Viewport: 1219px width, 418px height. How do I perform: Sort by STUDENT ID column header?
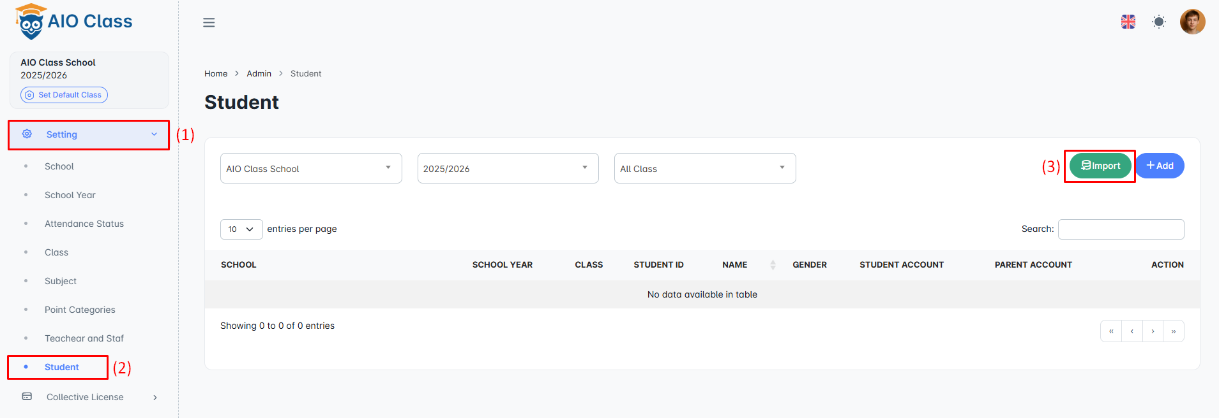pyautogui.click(x=658, y=264)
